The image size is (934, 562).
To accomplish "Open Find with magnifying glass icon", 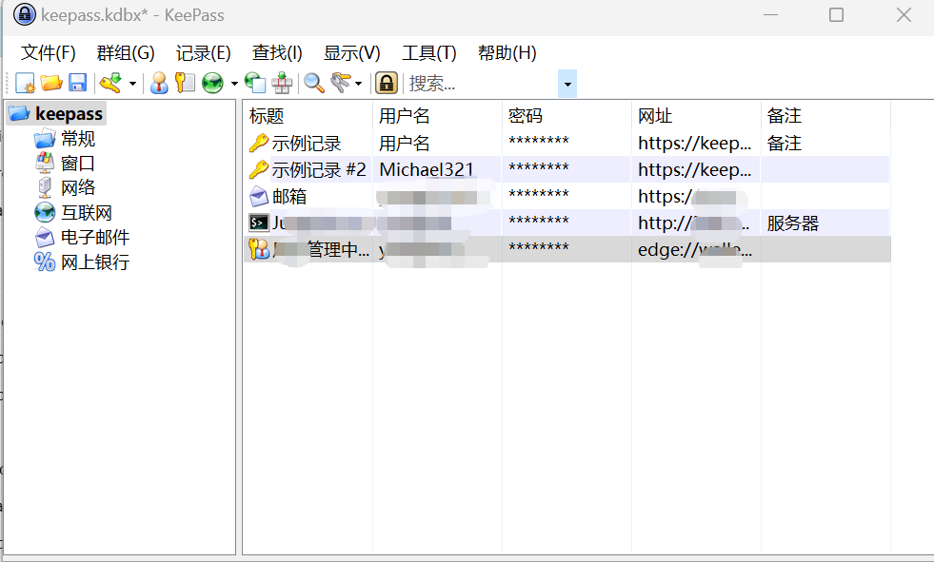I will tap(314, 84).
